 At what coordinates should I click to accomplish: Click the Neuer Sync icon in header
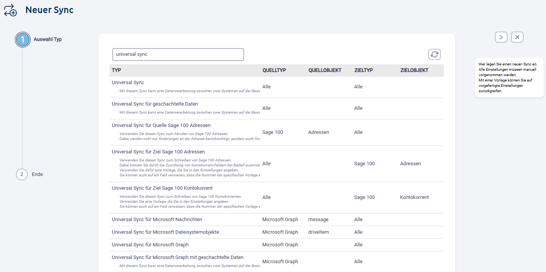pos(10,10)
